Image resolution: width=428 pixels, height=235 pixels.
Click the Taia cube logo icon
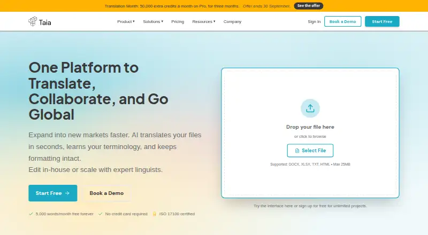[x=33, y=21]
